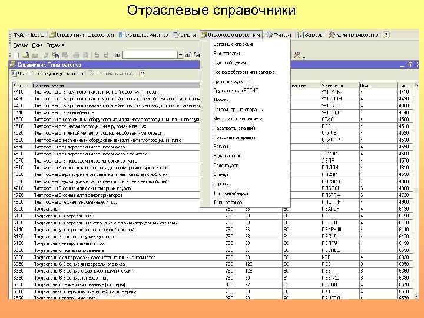Screen dimensions: 424x318
Task: Click the hammer-and-wrench tools icon
Action: [297, 55]
